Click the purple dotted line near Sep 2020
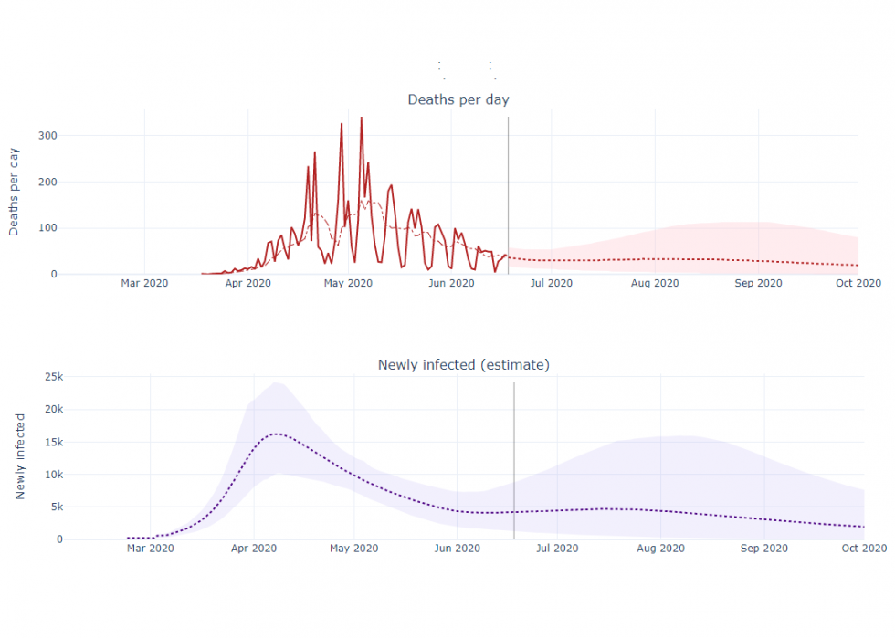The height and width of the screenshot is (638, 895). (763, 519)
